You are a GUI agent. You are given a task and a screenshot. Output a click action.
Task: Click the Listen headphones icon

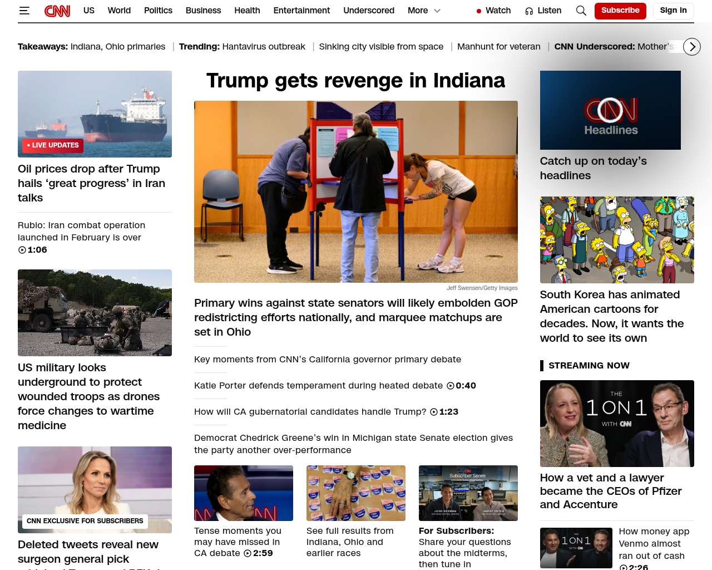pyautogui.click(x=529, y=11)
